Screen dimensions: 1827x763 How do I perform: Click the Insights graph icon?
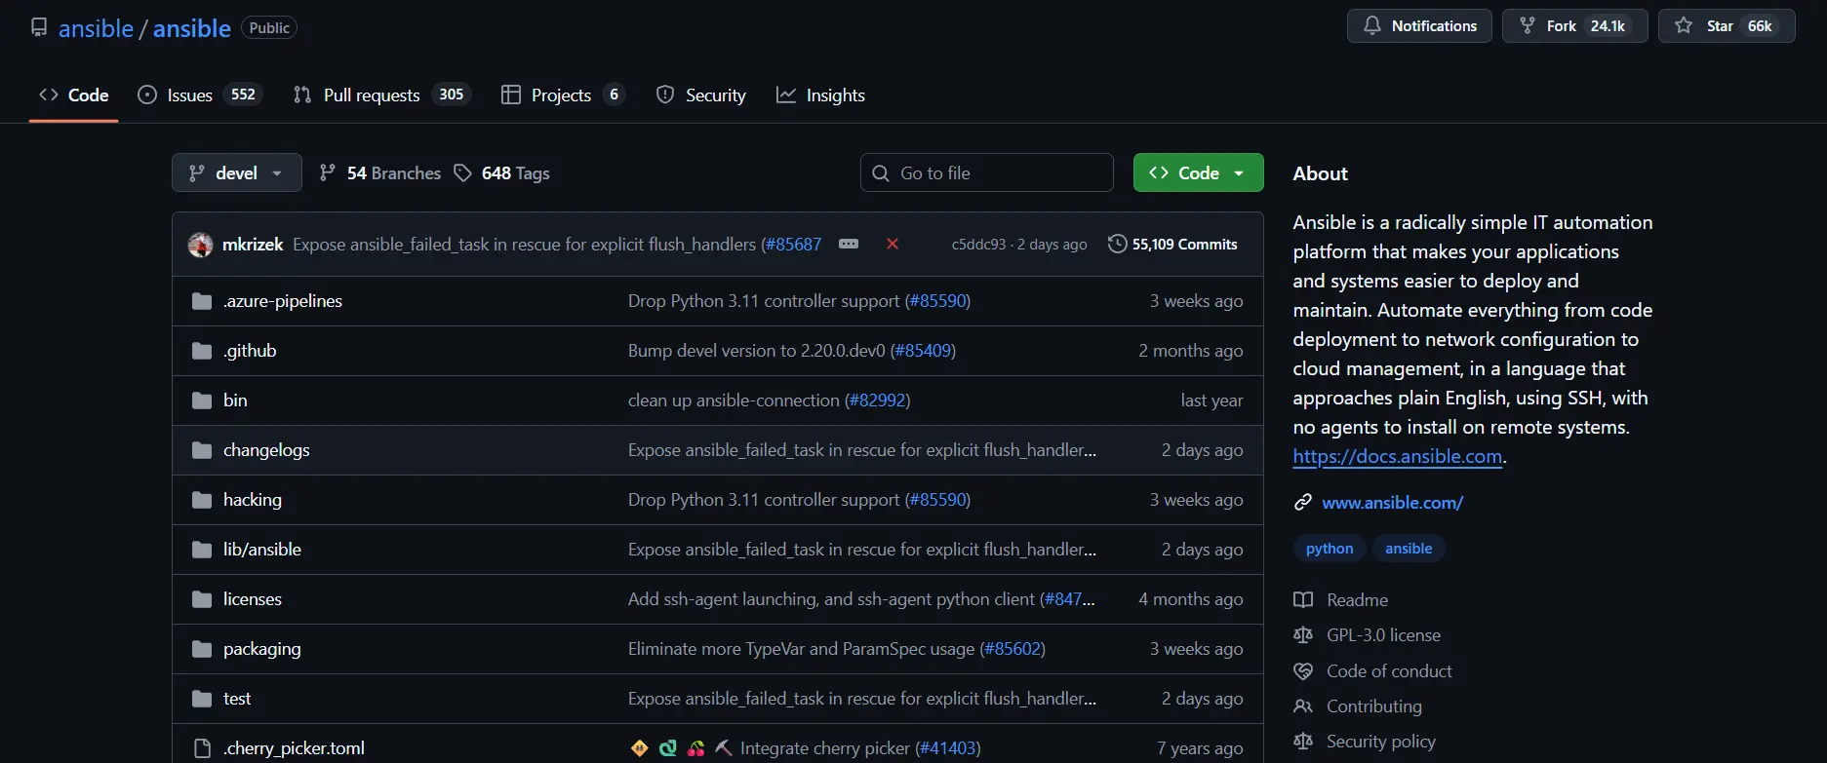click(786, 95)
